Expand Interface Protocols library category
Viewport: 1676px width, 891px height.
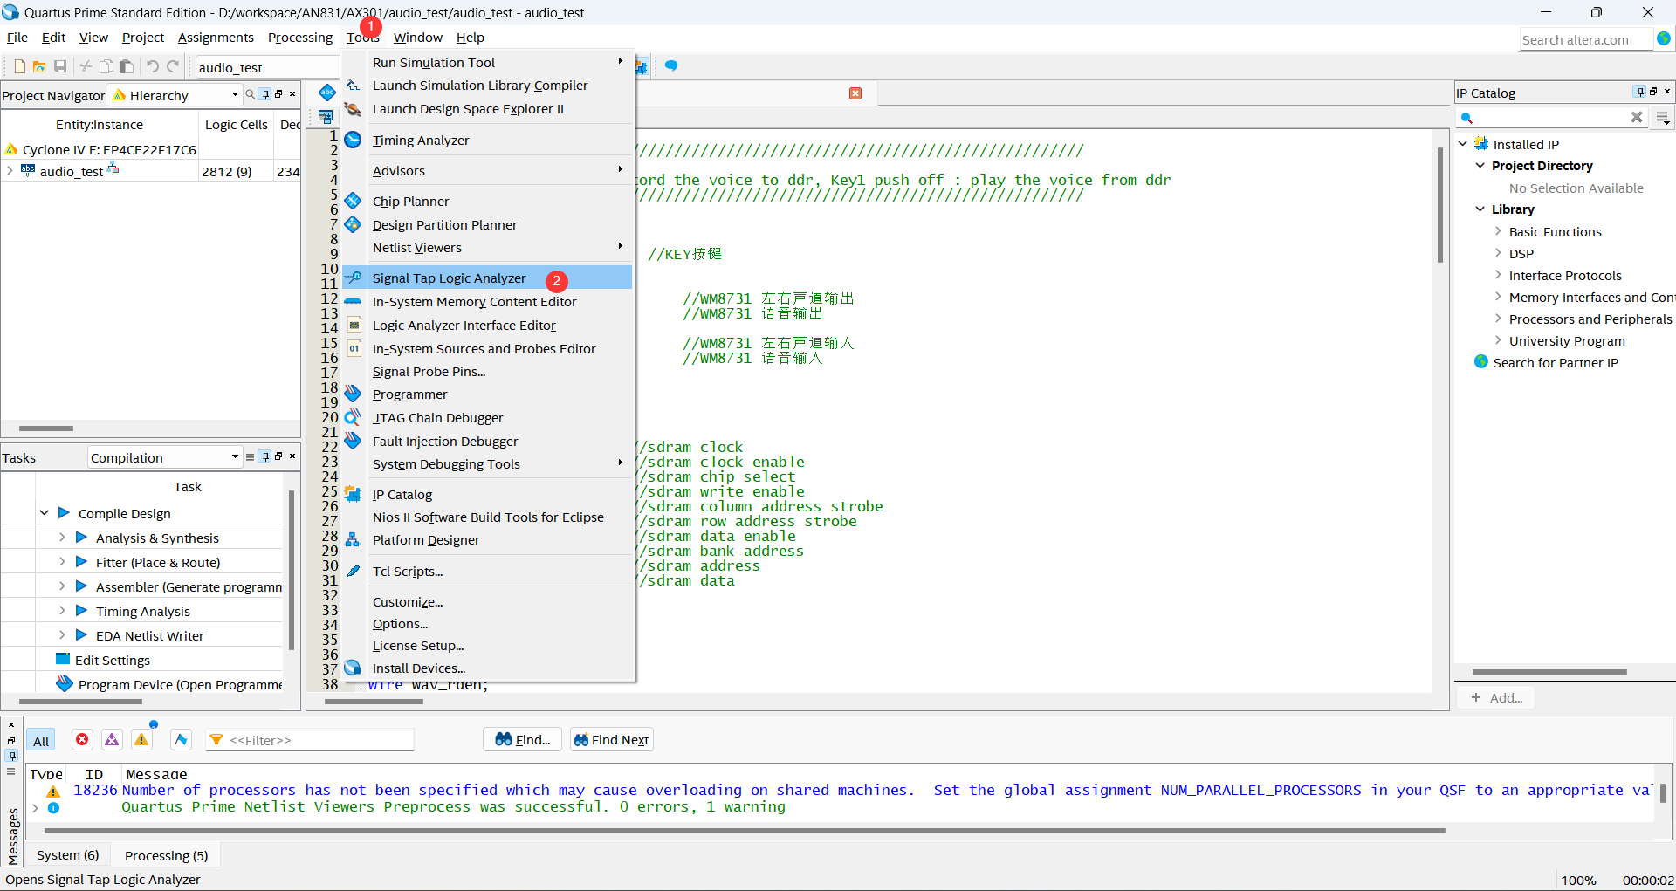(x=1498, y=275)
